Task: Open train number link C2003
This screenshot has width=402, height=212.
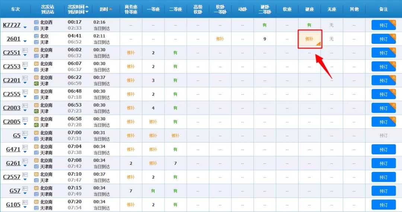Action: coord(12,108)
